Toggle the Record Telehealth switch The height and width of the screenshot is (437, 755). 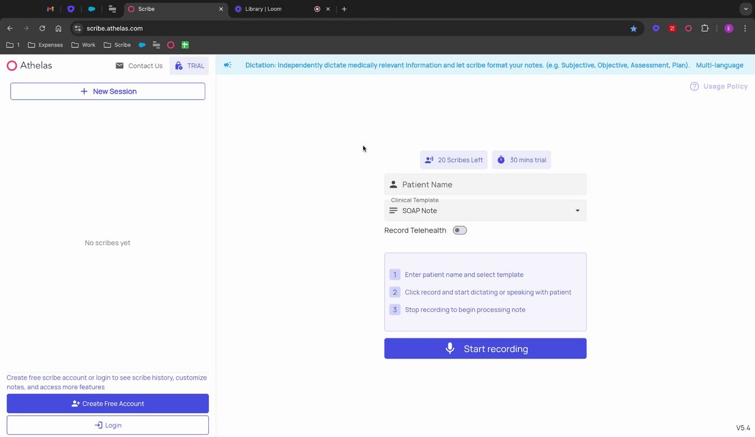click(x=460, y=230)
